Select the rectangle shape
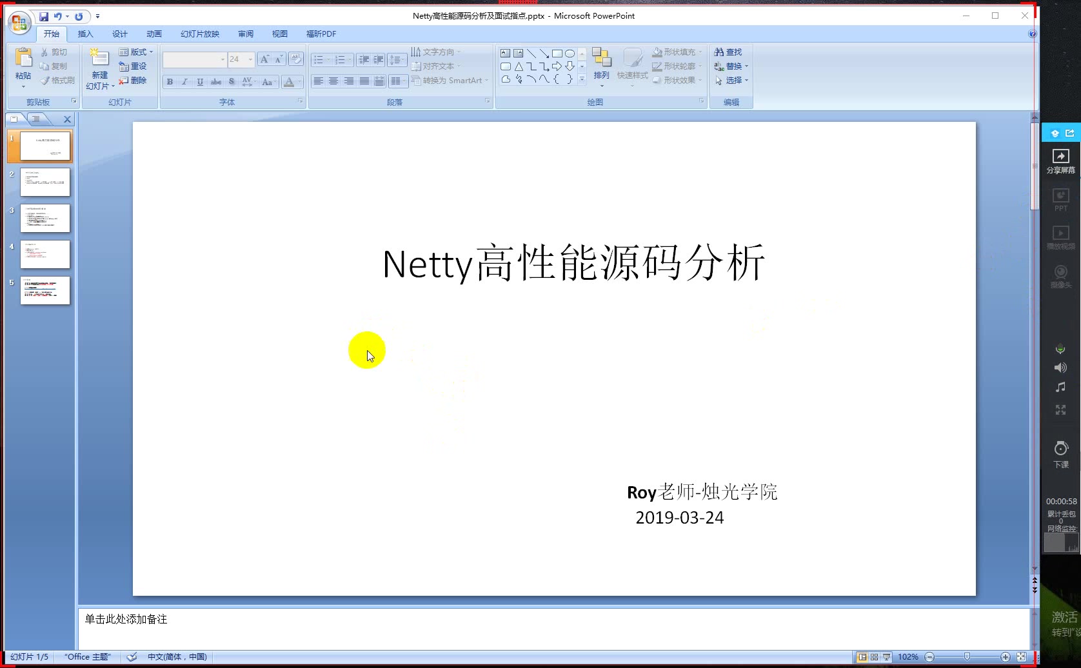Viewport: 1081px width, 668px height. [x=557, y=54]
